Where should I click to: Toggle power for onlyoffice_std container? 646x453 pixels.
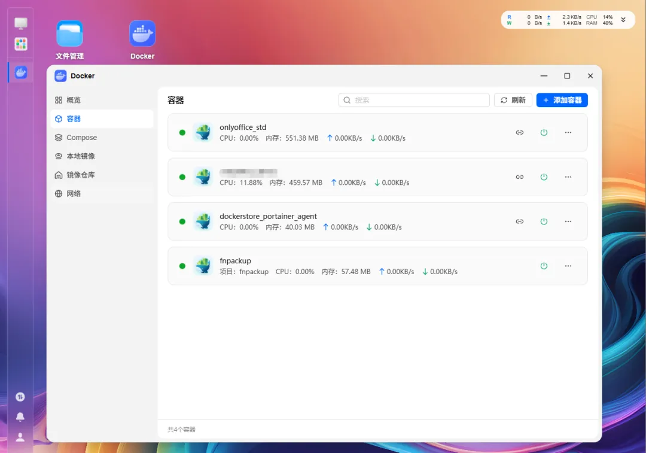[544, 132]
